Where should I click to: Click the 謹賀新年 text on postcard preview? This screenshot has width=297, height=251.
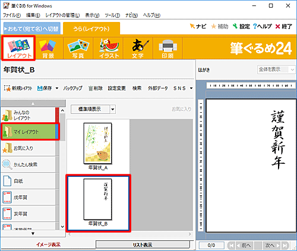click(278, 140)
